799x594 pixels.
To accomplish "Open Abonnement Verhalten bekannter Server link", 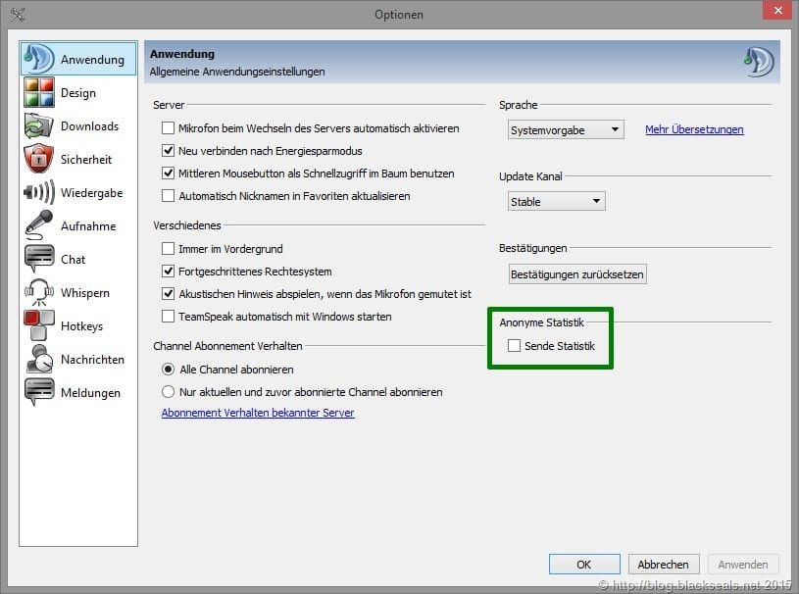I will 258,413.
